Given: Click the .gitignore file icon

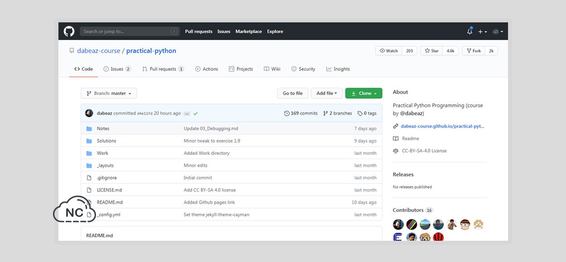Looking at the screenshot, I should pos(89,178).
